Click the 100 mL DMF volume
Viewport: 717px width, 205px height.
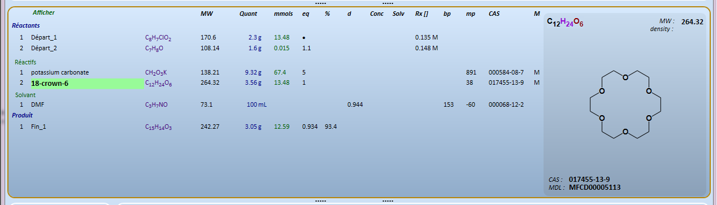(x=257, y=104)
